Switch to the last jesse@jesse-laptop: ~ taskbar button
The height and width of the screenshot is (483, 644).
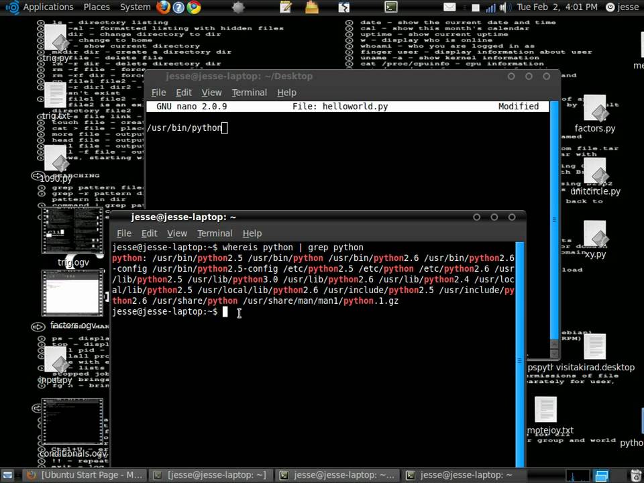tap(464, 475)
